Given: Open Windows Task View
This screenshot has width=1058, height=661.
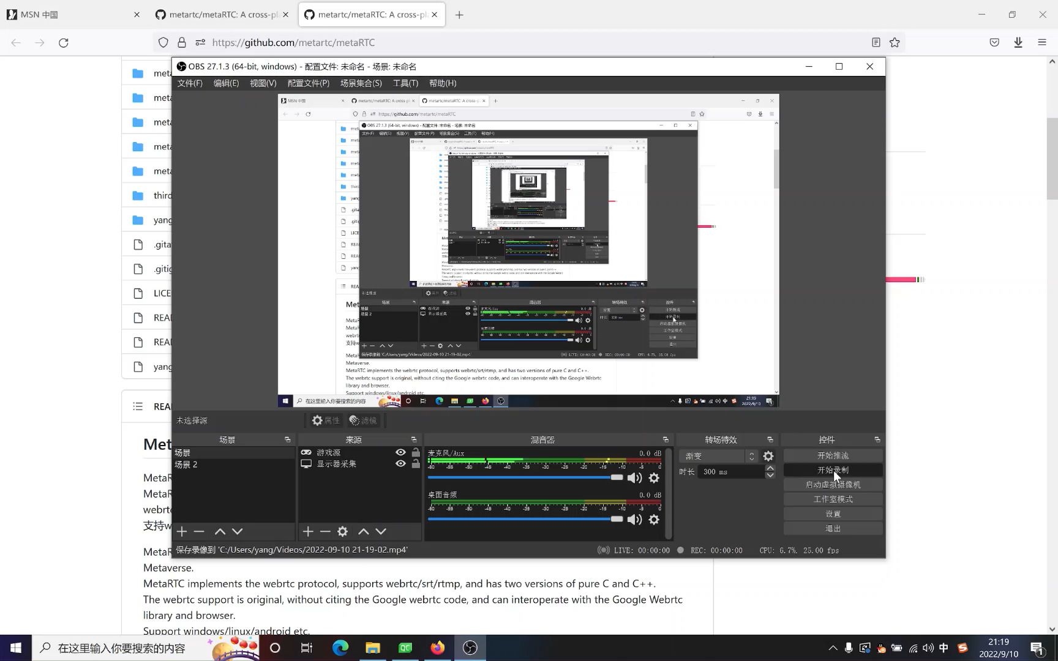Looking at the screenshot, I should tap(307, 648).
